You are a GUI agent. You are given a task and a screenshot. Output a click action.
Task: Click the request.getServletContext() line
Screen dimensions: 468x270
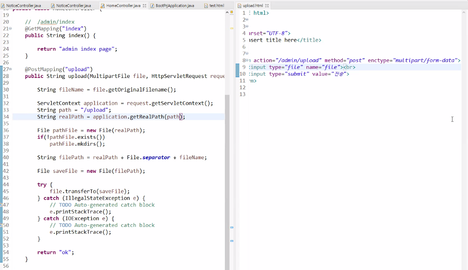[125, 103]
